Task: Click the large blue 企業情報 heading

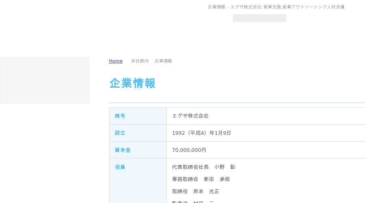Action: (132, 83)
